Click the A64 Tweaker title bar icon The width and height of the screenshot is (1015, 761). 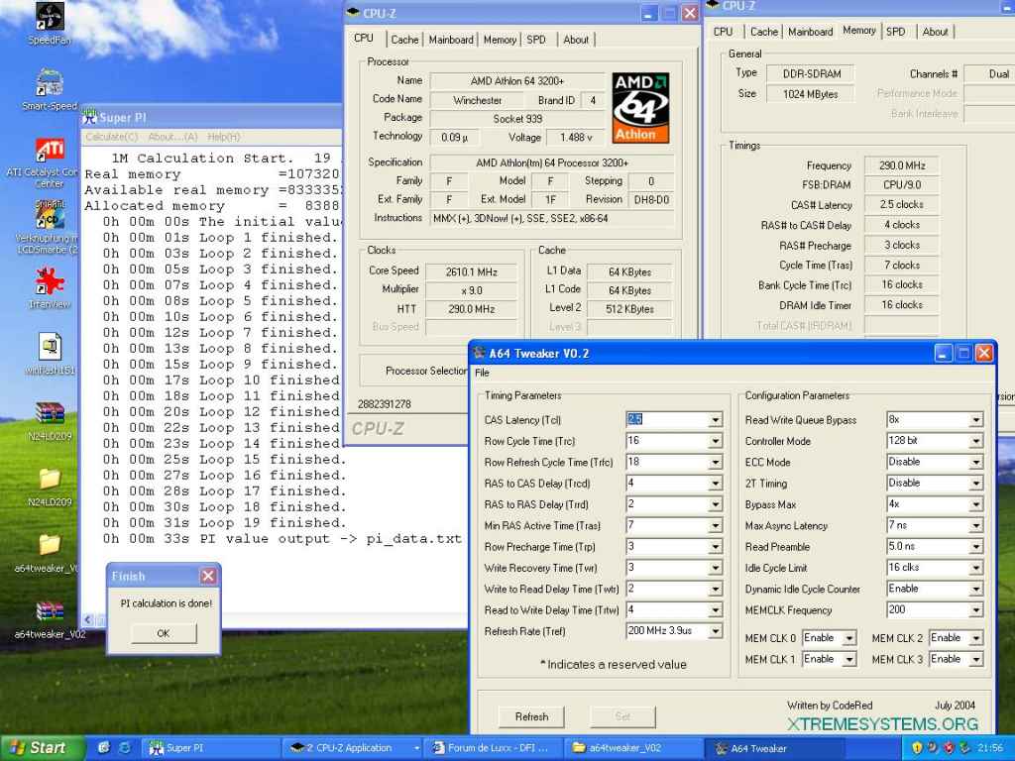click(479, 354)
